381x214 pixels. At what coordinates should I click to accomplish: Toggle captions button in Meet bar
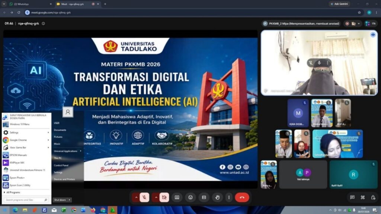tap(204, 197)
